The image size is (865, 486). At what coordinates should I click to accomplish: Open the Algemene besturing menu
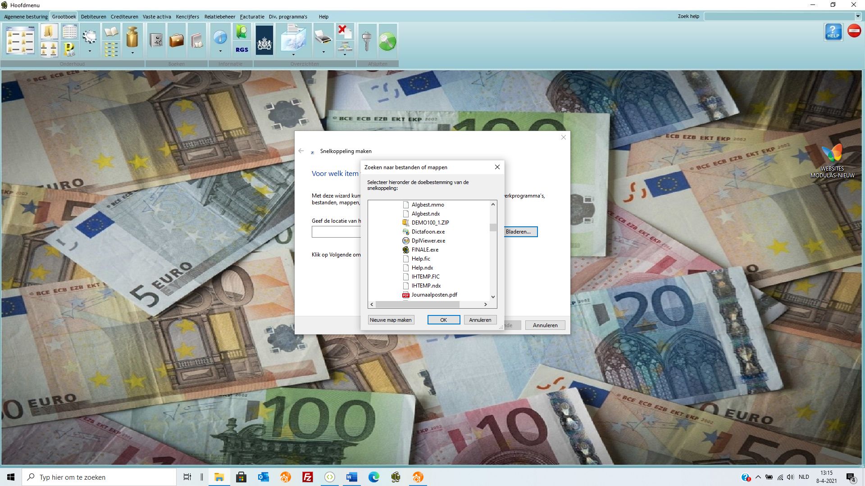pyautogui.click(x=26, y=17)
